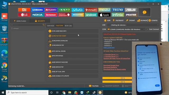Open Solutions All Video Forum link
Screen dimensions: 169x95
pos(117,58)
